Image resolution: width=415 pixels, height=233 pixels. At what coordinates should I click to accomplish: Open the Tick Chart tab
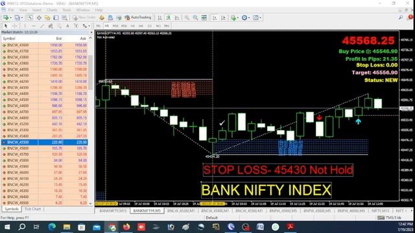[x=32, y=209]
